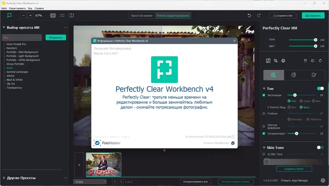Viewport: 329px width, 186px height.
Task: Open Other Presets three-dot menu
Action: pos(65,178)
